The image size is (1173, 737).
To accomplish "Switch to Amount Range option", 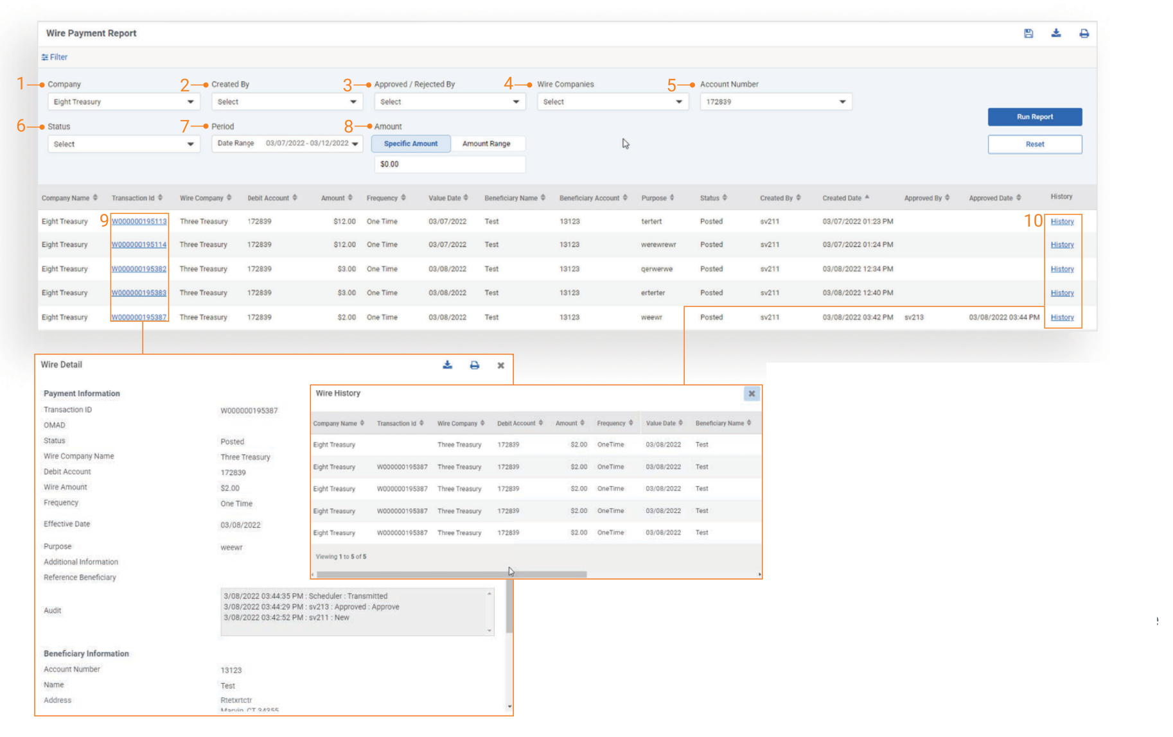I will point(486,144).
